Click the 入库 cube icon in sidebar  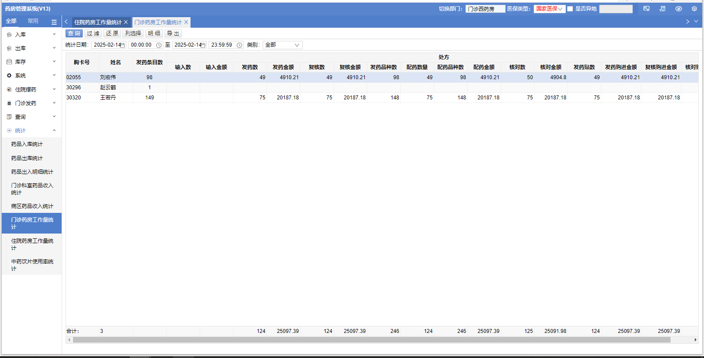tap(9, 34)
